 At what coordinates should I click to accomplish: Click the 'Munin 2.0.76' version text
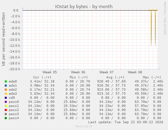(84, 126)
